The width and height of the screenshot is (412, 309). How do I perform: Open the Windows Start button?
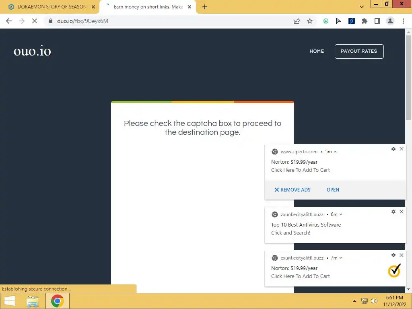pyautogui.click(x=10, y=301)
